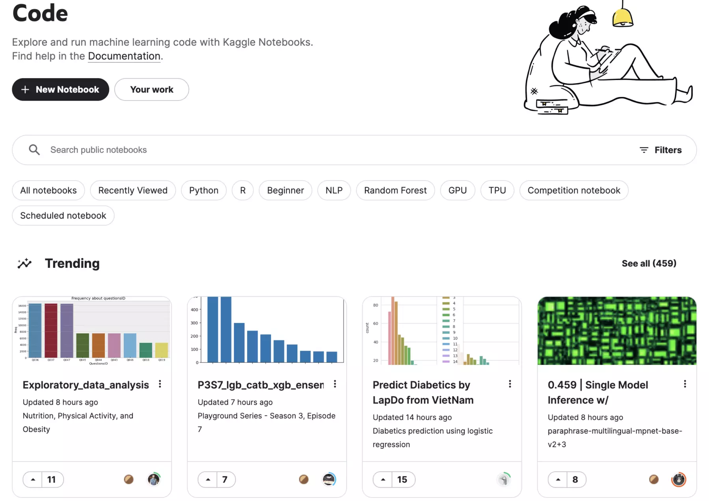The height and width of the screenshot is (501, 709).
Task: Toggle the GPU filter chip
Action: [458, 191]
